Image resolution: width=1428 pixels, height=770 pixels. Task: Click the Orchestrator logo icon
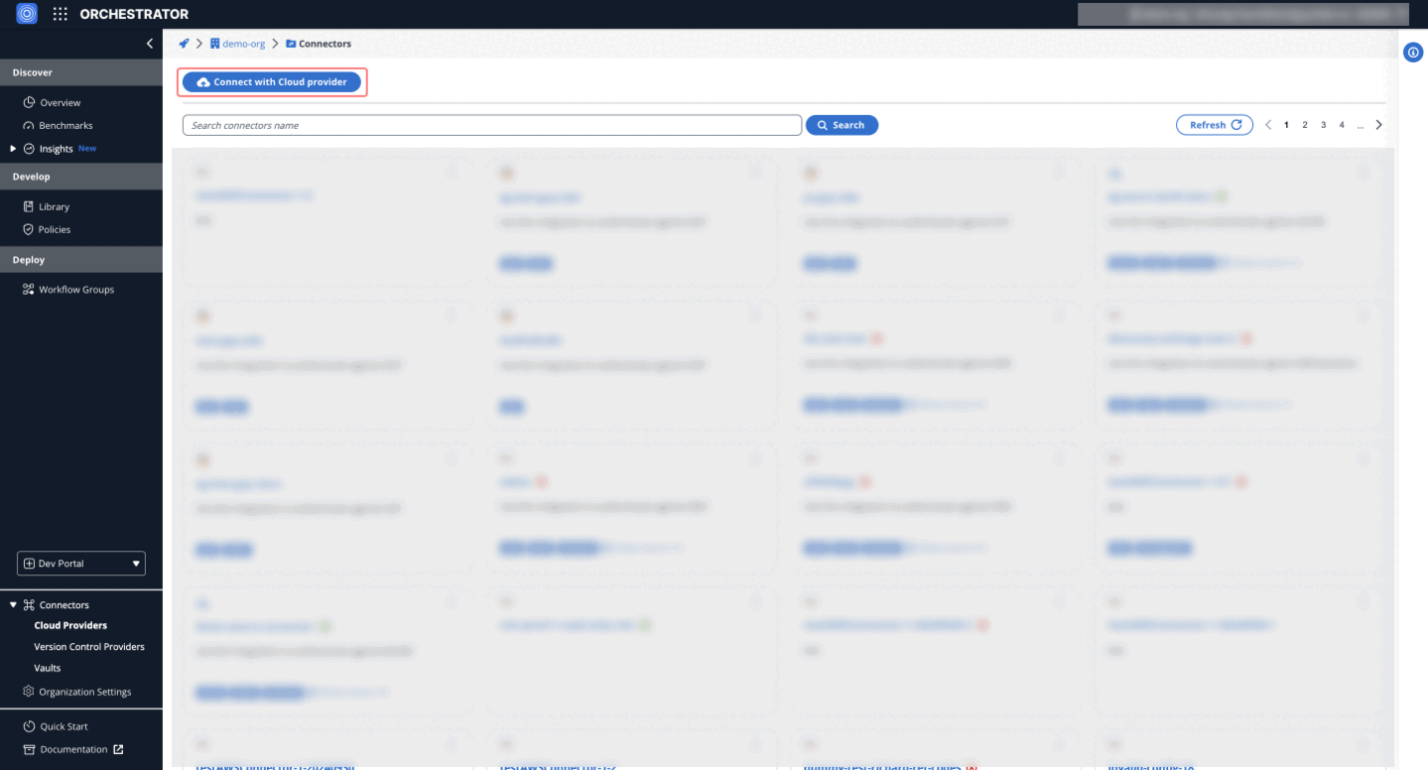(x=27, y=14)
